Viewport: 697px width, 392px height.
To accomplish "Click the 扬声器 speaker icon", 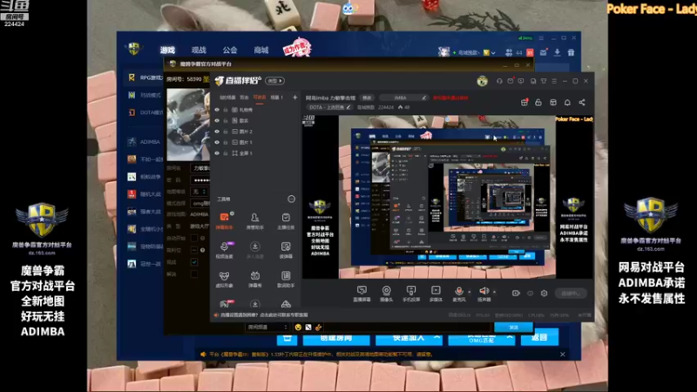I will tap(484, 291).
